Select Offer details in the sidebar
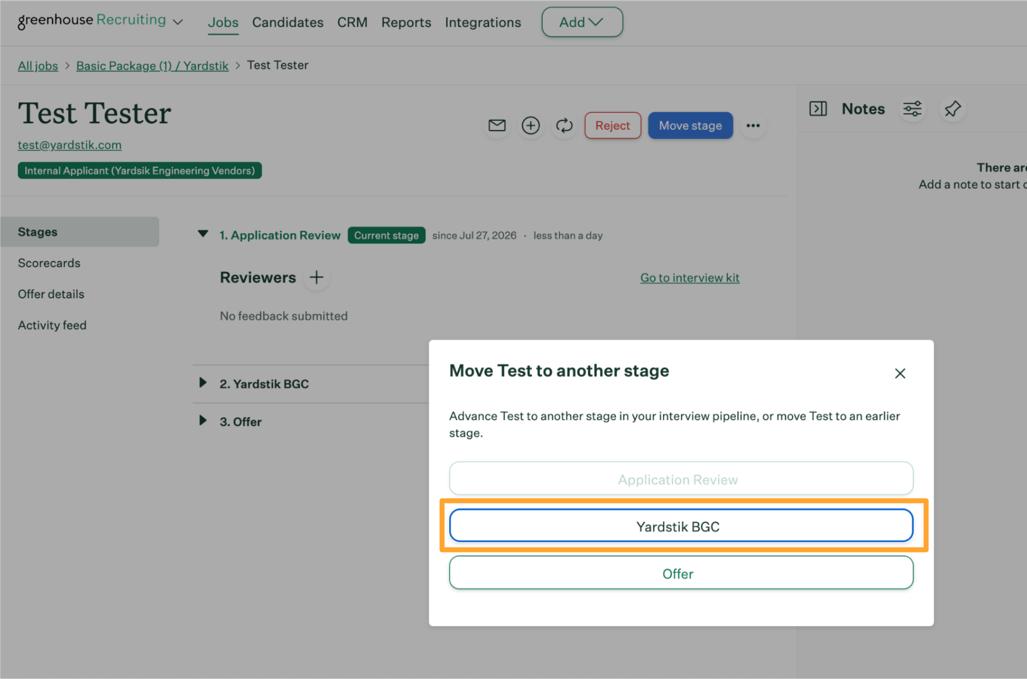The image size is (1027, 679). pyautogui.click(x=51, y=294)
